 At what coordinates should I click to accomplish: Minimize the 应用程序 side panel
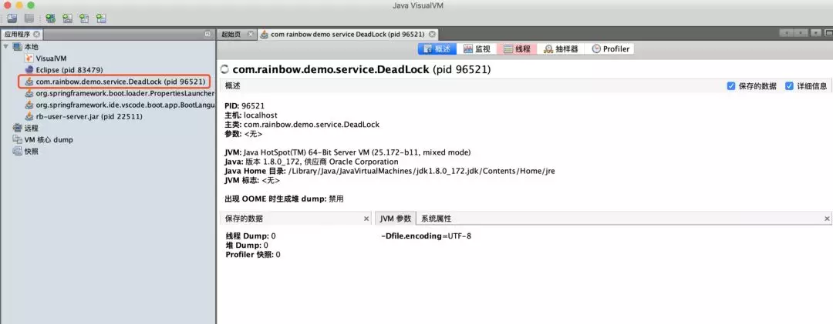(207, 34)
